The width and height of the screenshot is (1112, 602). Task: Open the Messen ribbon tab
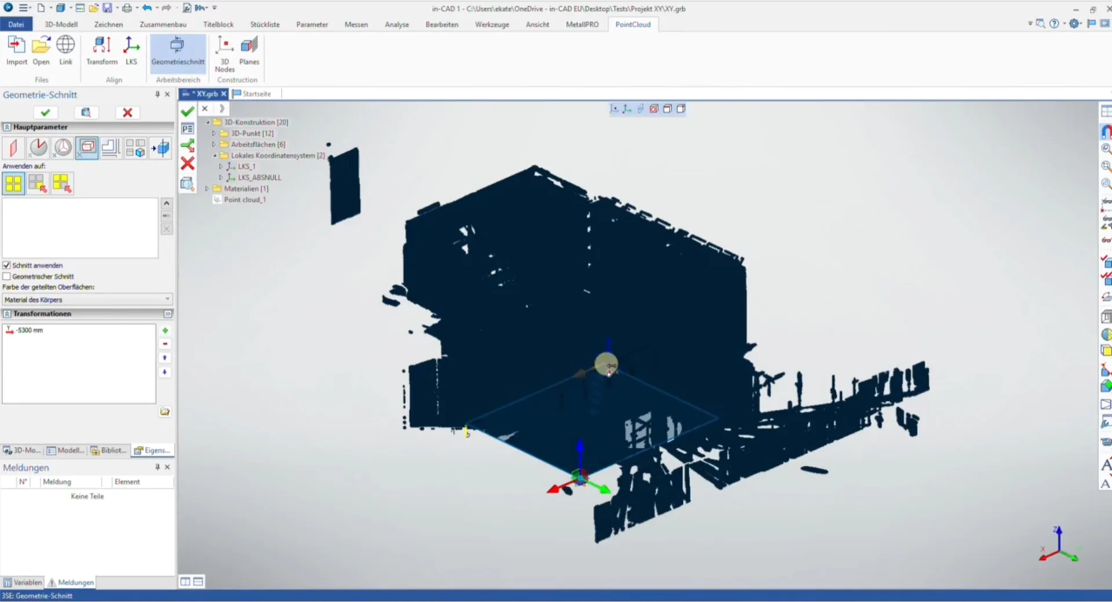(356, 24)
